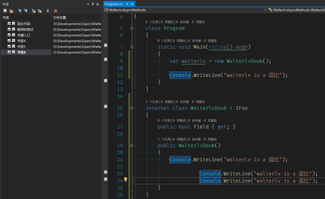Jump to next bookmark
The image size is (325, 199).
(x=25, y=11)
